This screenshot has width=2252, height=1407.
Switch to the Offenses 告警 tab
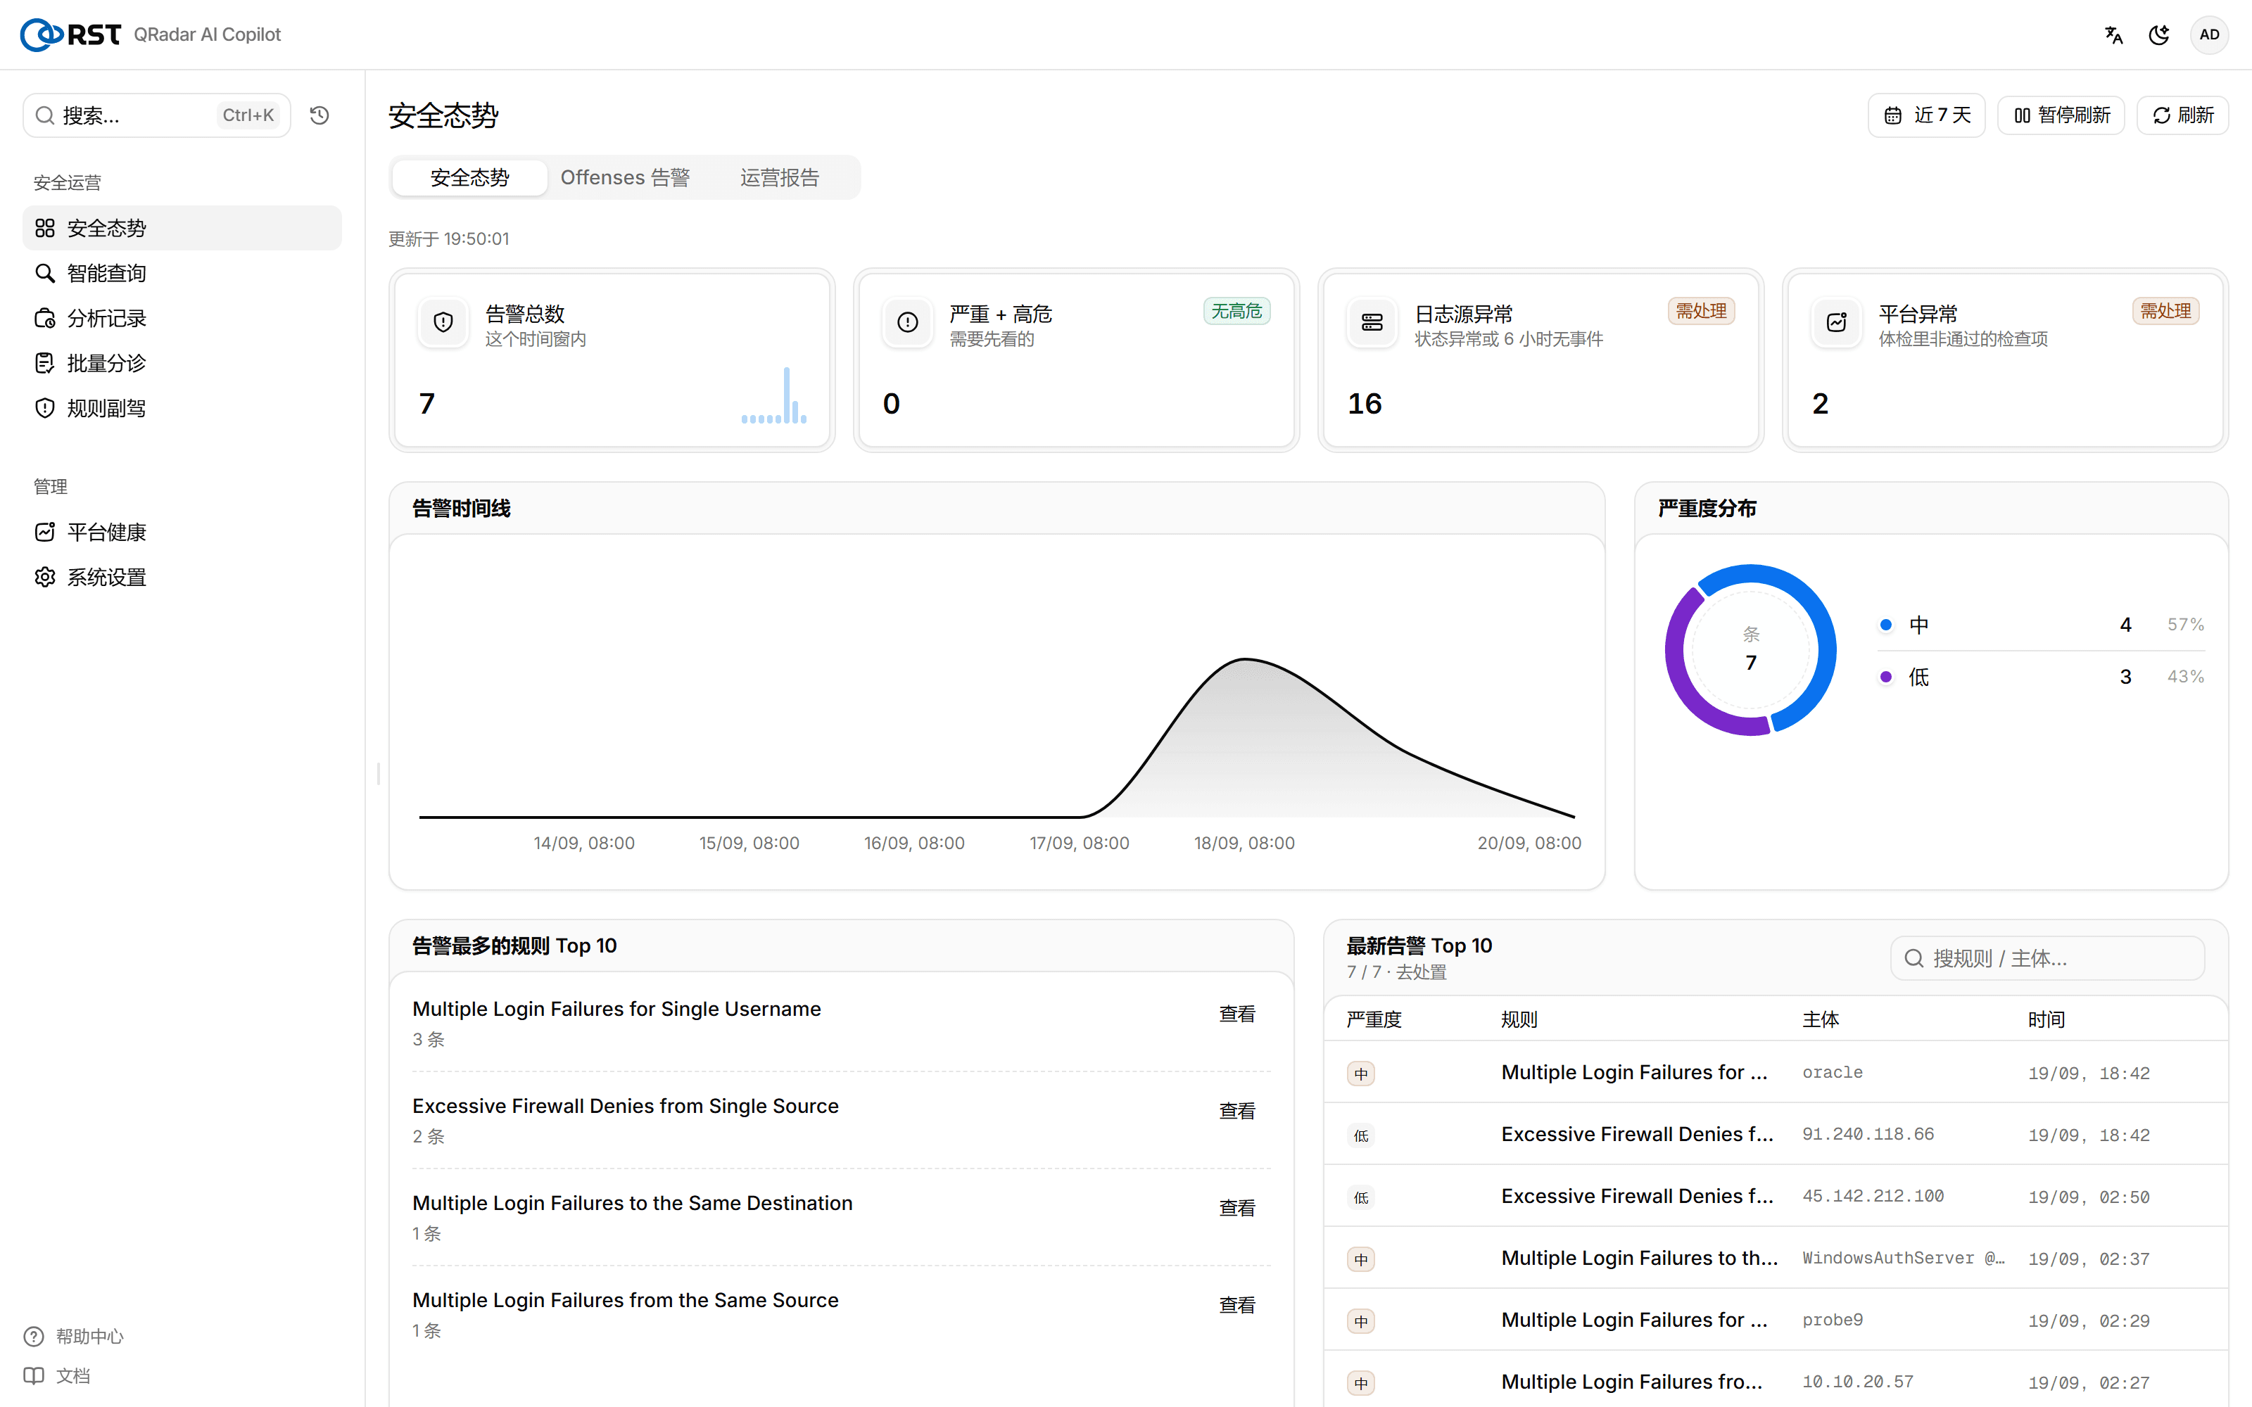(626, 178)
